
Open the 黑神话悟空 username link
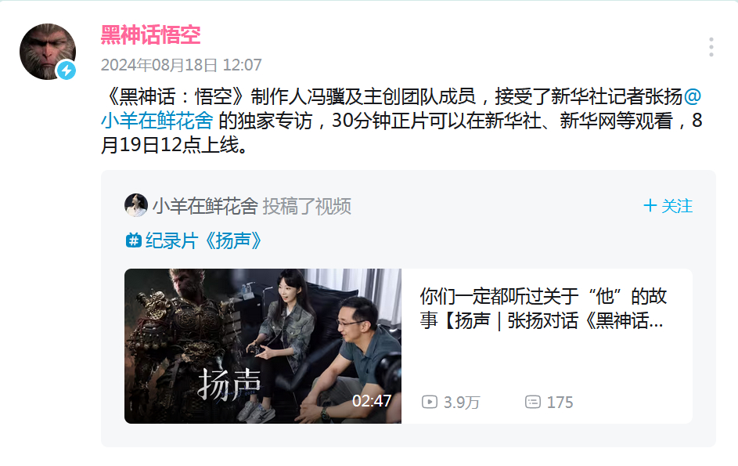coord(150,35)
